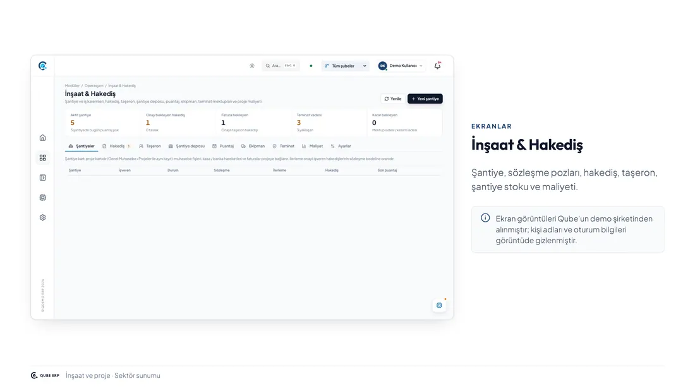Click the Karar bekleyen card
The width and height of the screenshot is (695, 391).
(404, 123)
